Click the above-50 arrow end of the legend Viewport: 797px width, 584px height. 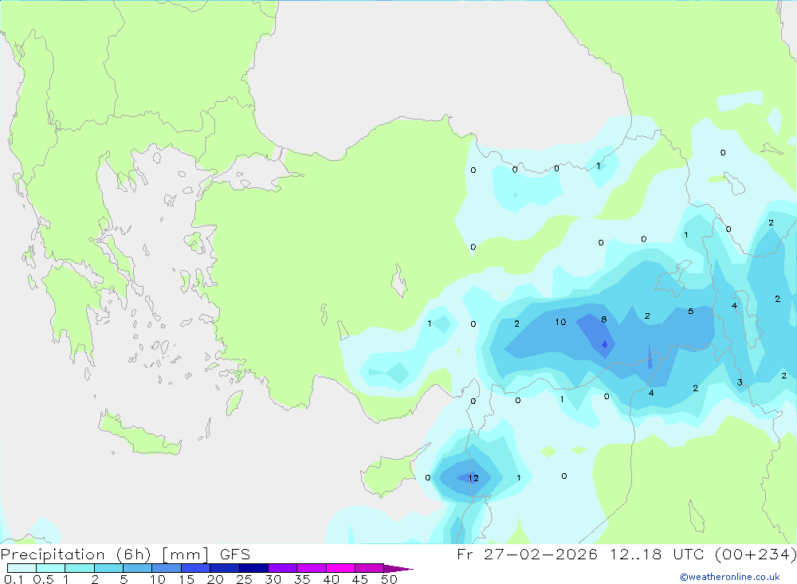(x=398, y=569)
